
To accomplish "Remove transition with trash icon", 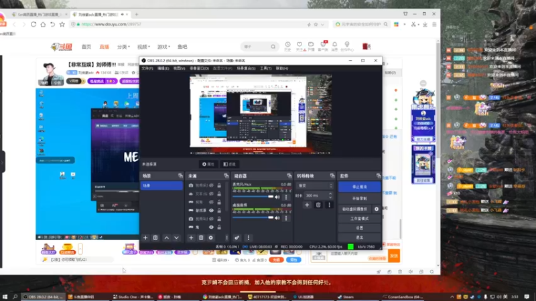I will [318, 205].
